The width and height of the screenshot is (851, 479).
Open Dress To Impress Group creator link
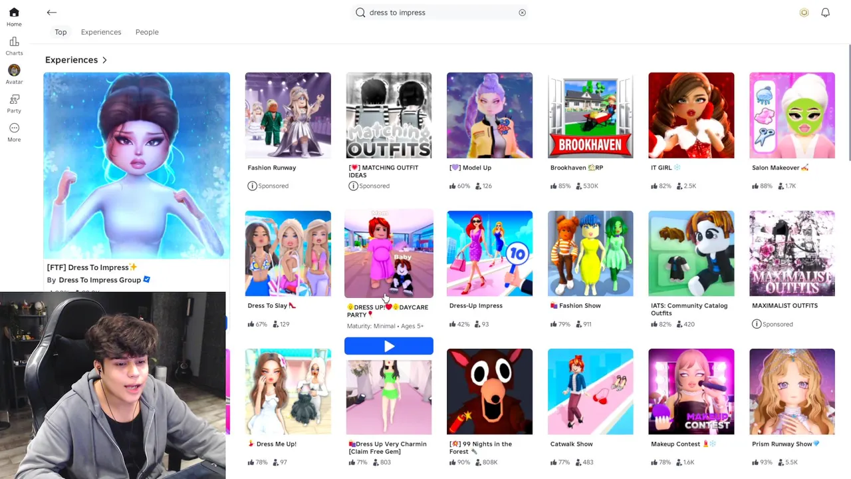coord(100,280)
